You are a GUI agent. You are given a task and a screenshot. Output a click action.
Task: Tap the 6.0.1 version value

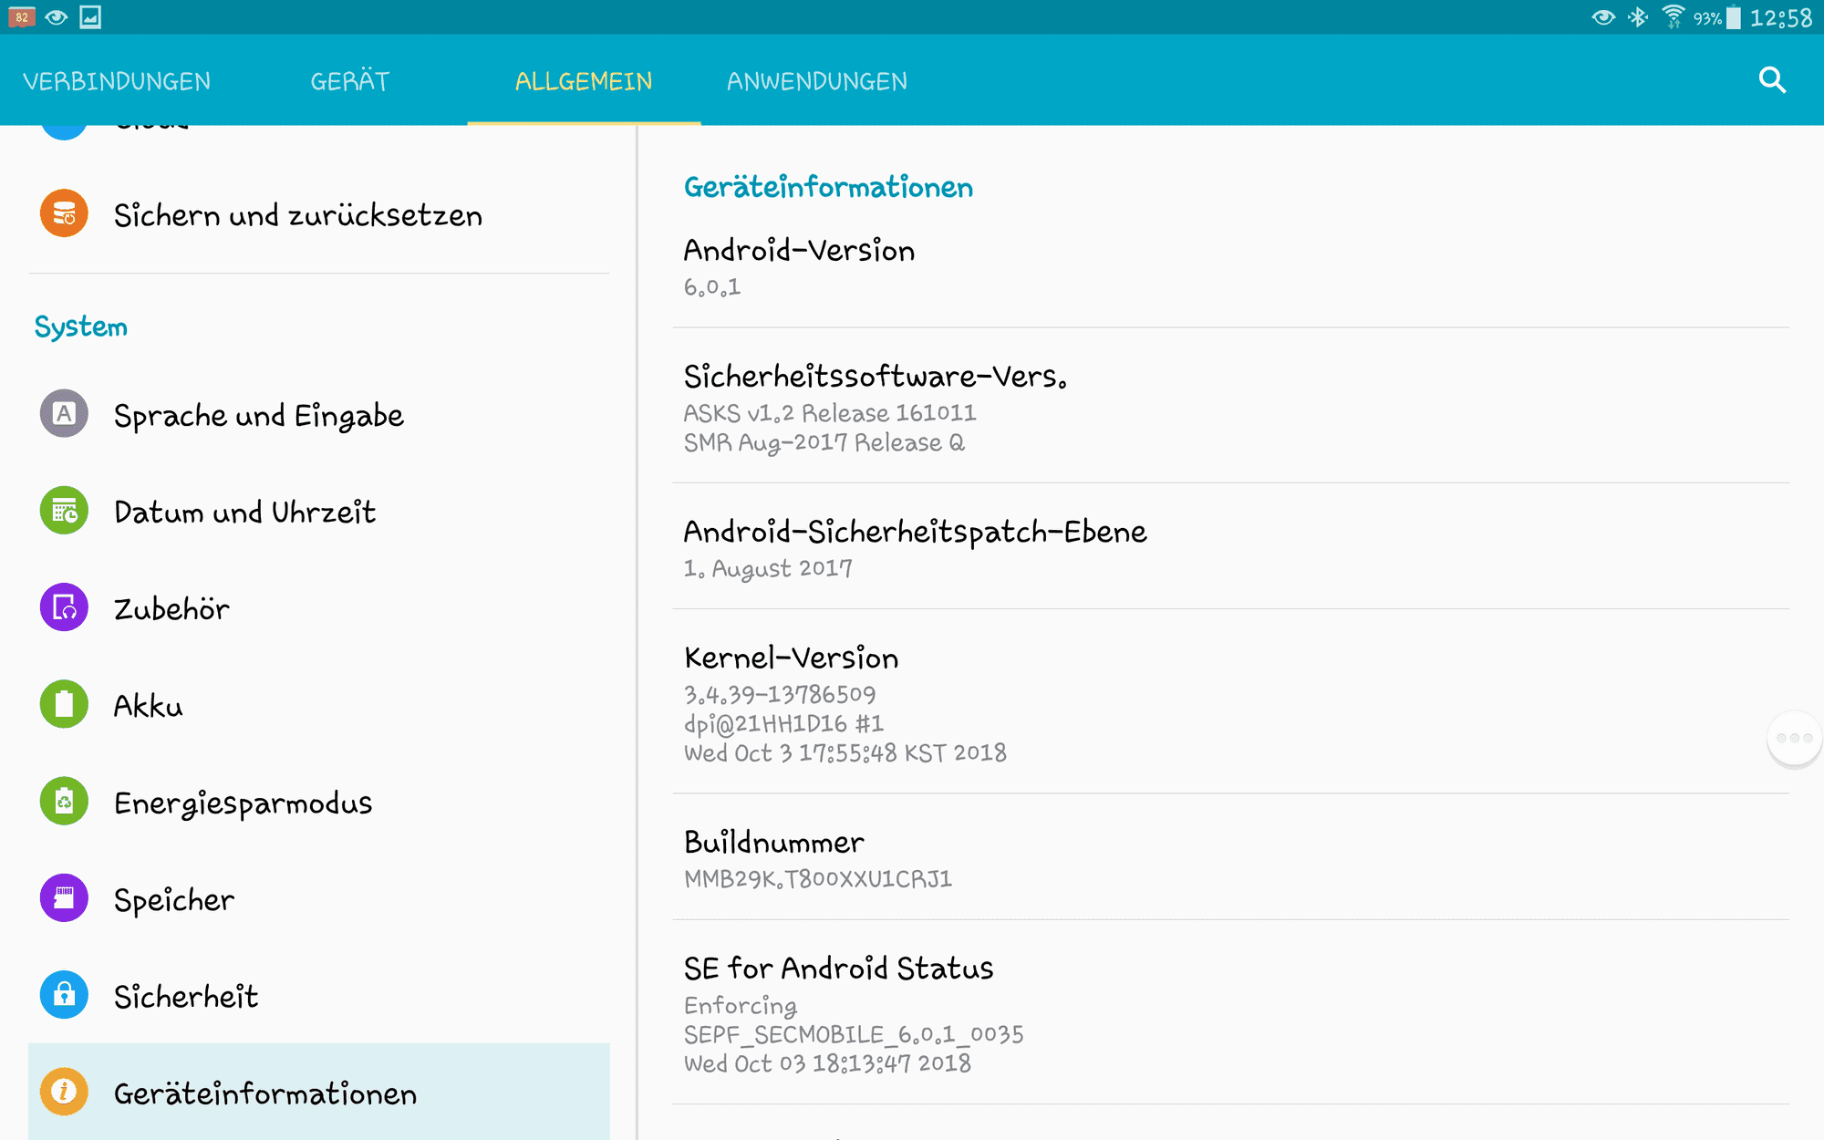712,287
